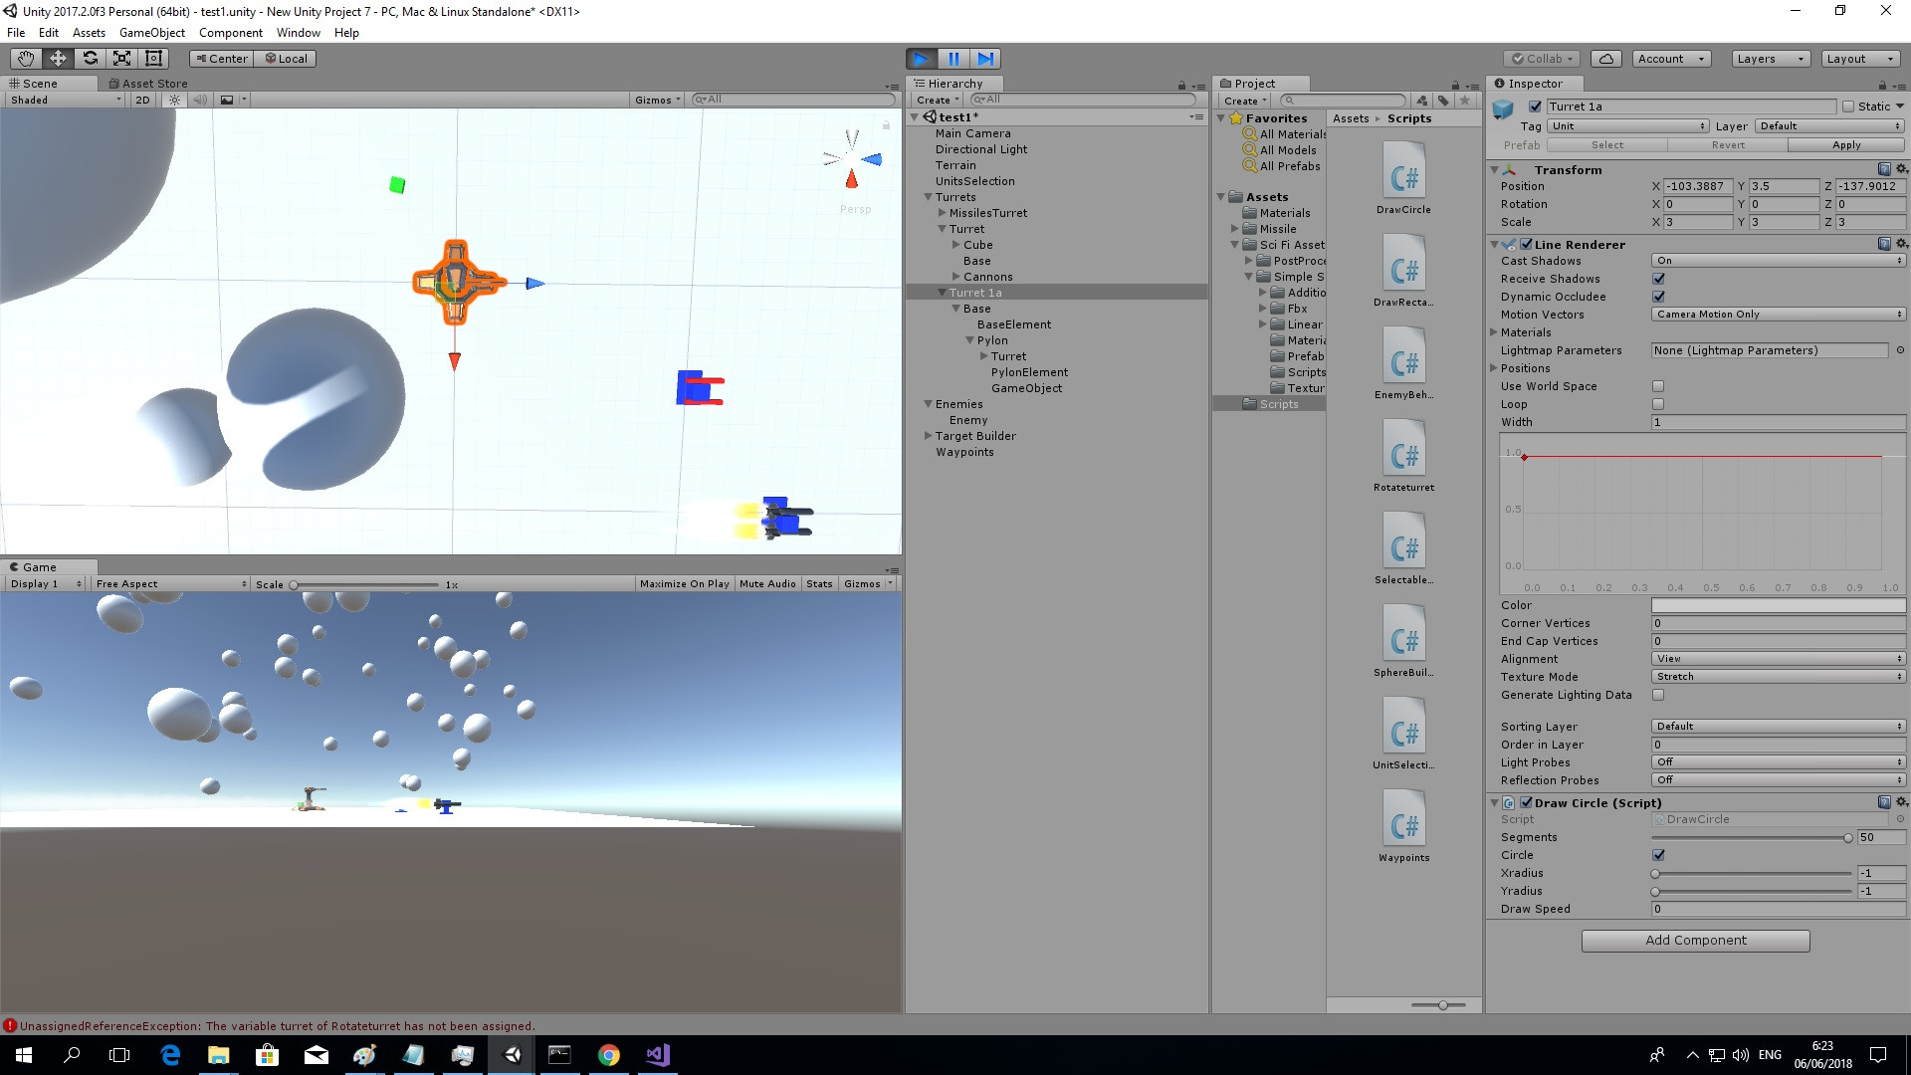This screenshot has width=1911, height=1075.
Task: Open Cast Shadows dropdown
Action: 1779,261
